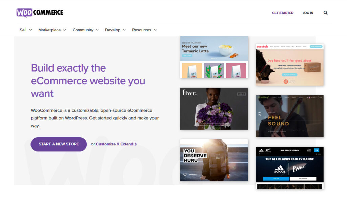
Task: Click the 'Build exactly the eCommerce website' heading
Action: [88, 81]
